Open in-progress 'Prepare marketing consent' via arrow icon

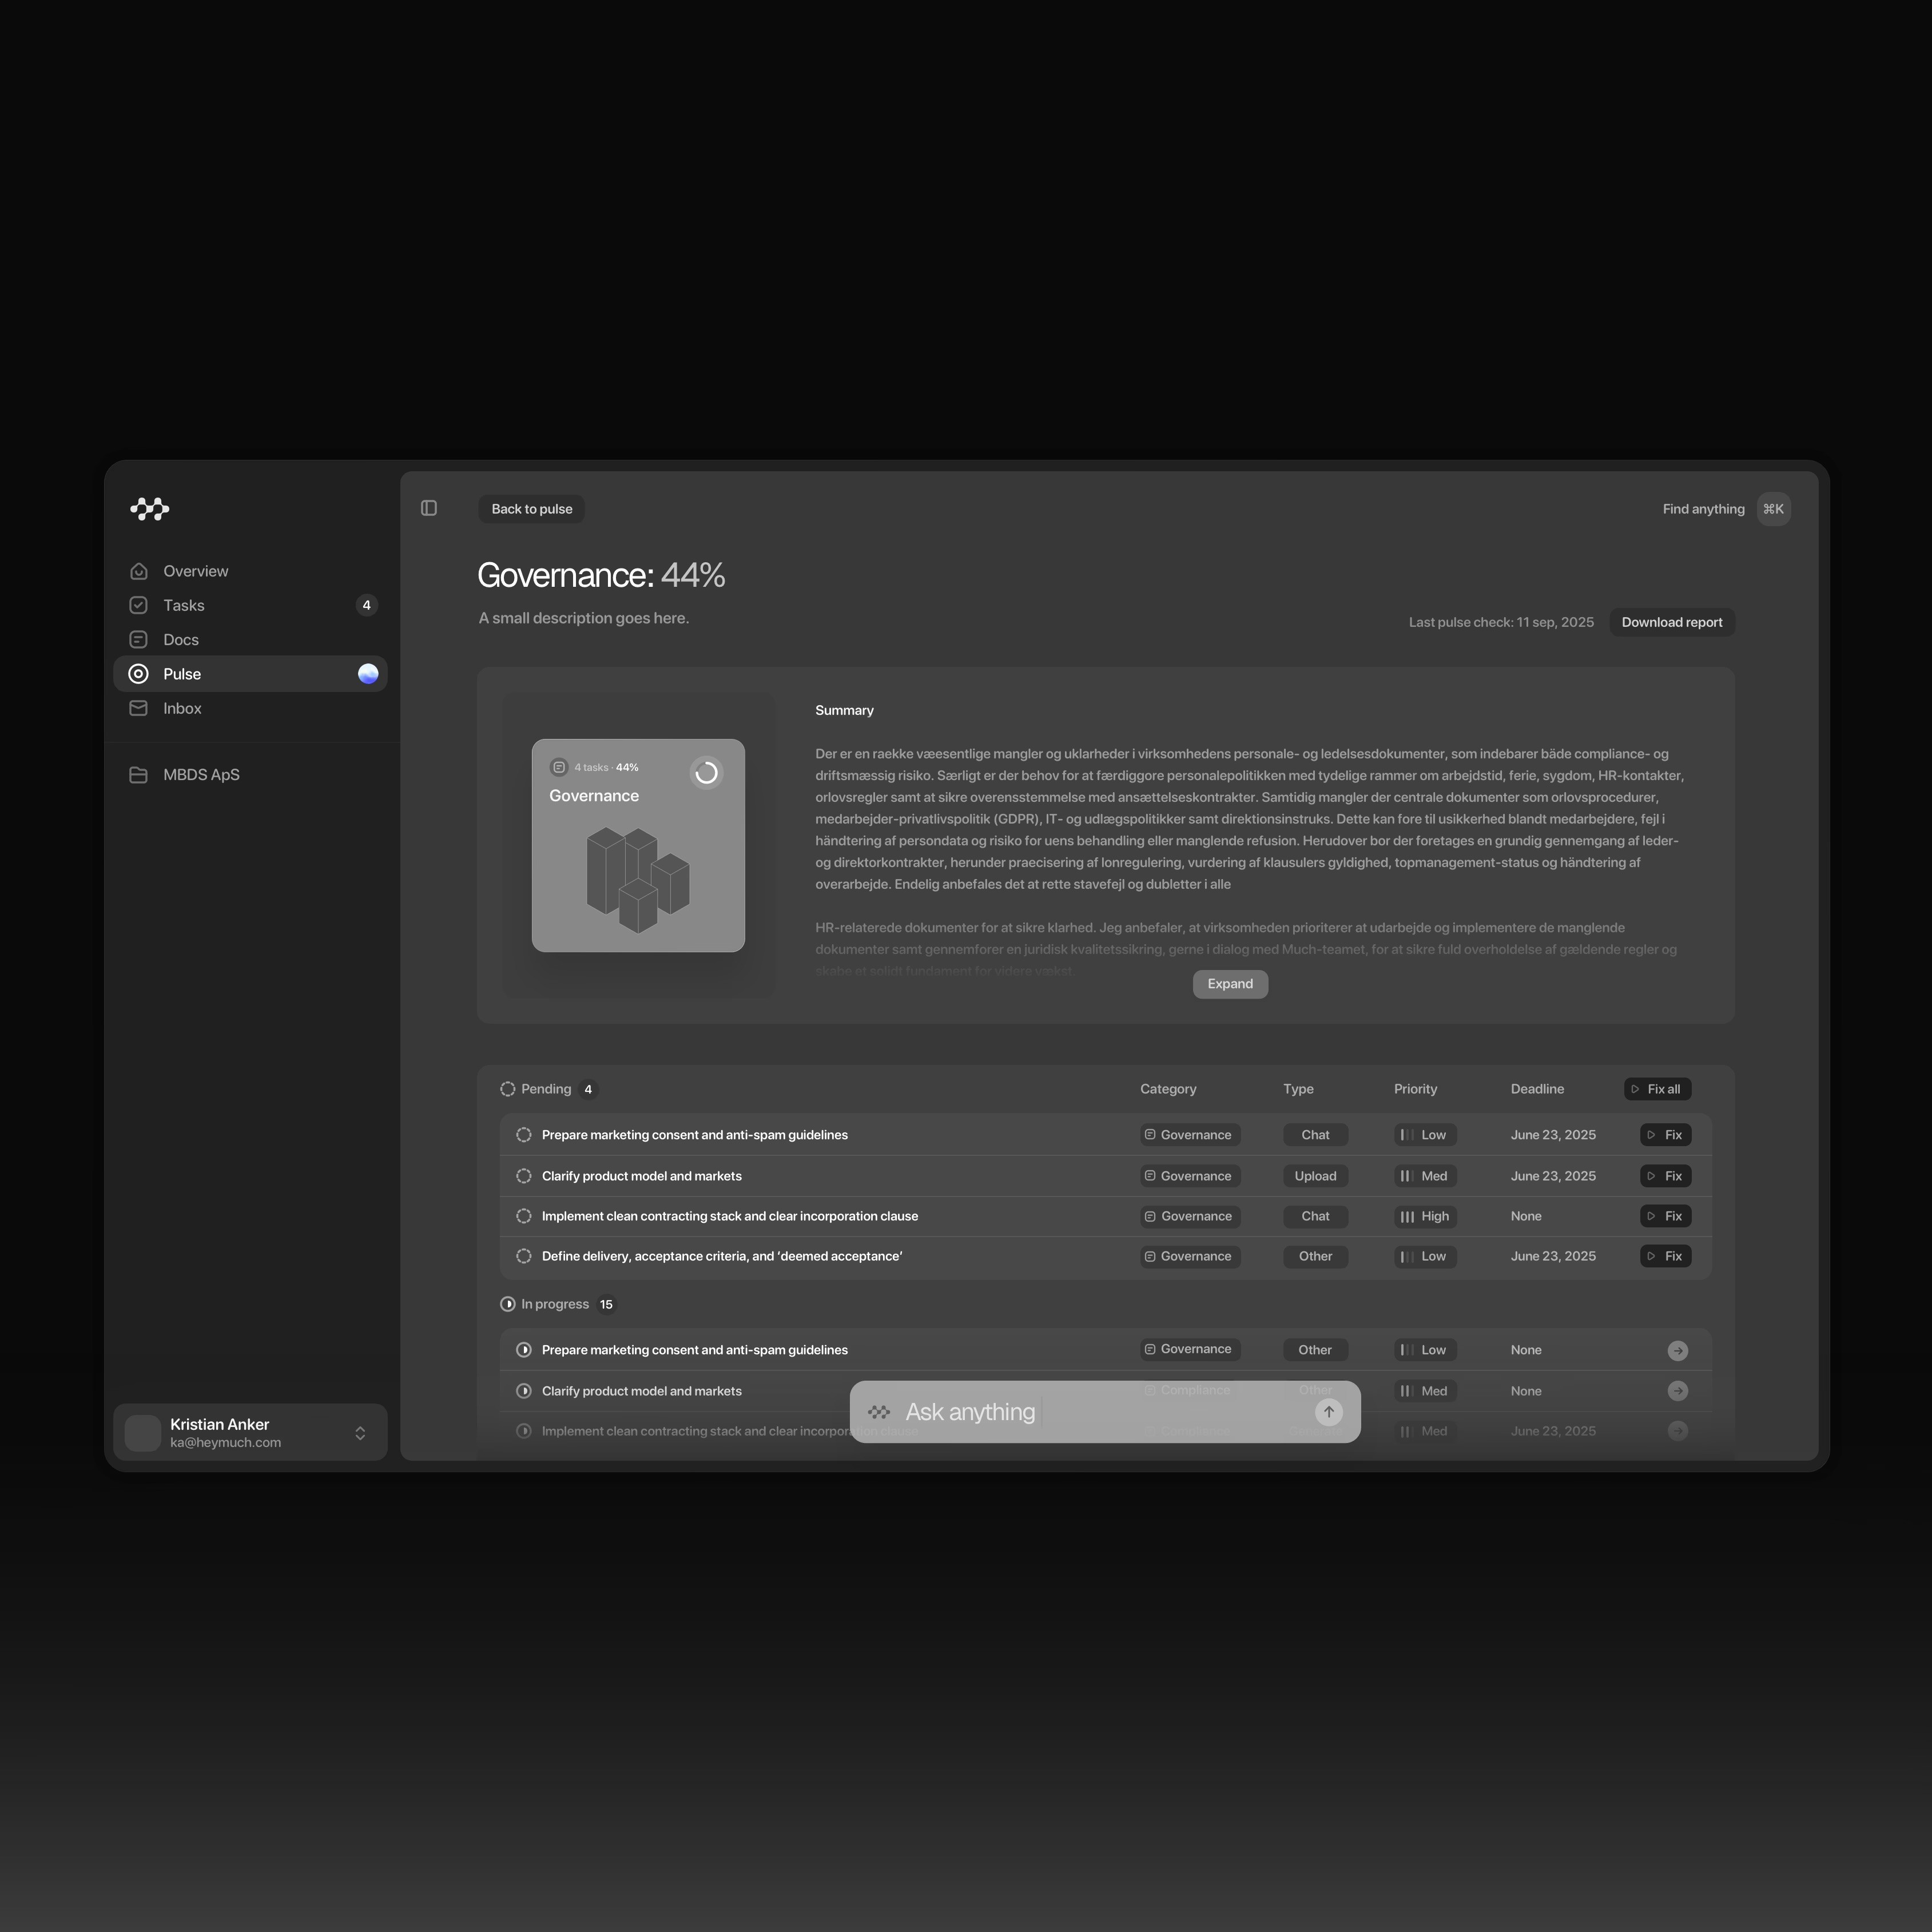pos(1678,1351)
